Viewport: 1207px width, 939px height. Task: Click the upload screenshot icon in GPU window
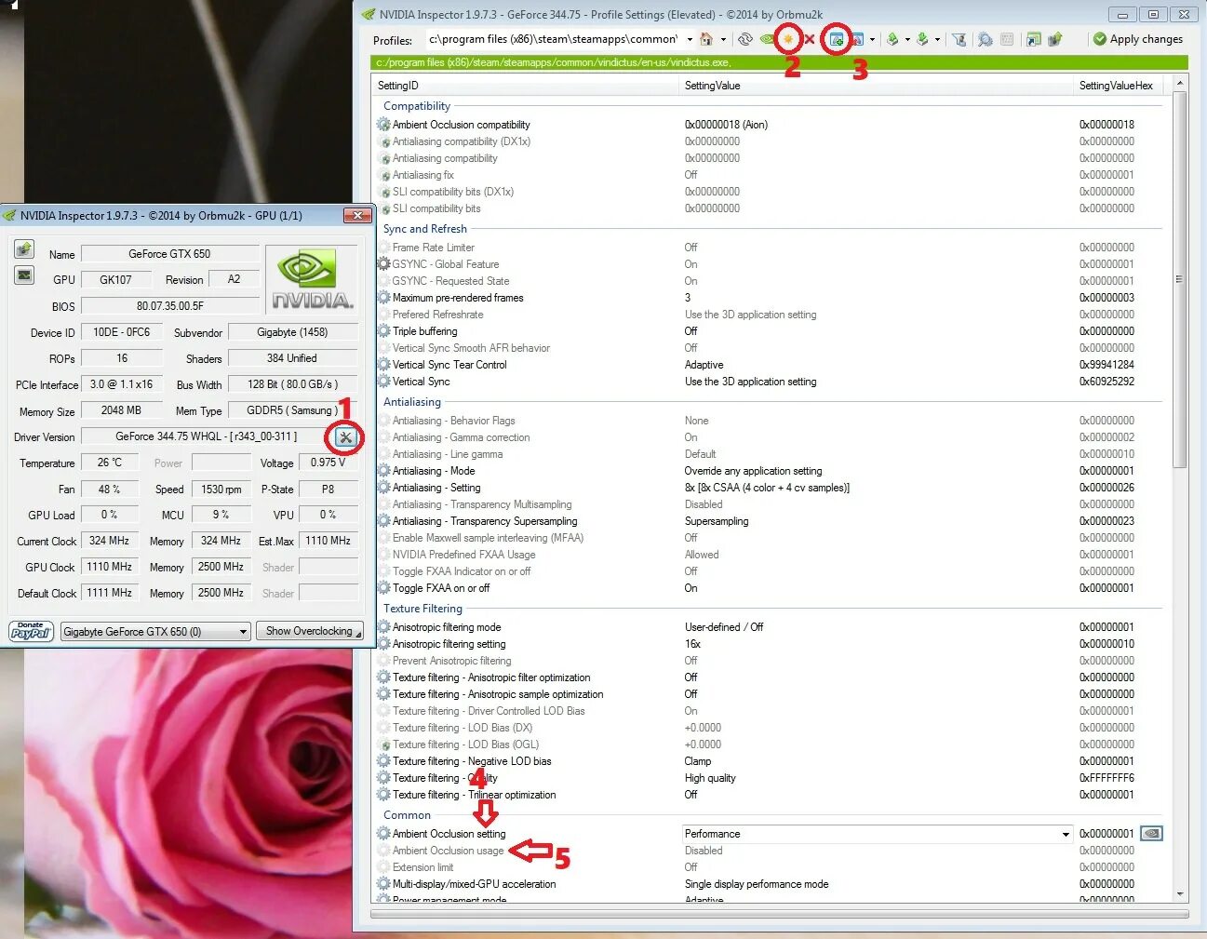[24, 249]
